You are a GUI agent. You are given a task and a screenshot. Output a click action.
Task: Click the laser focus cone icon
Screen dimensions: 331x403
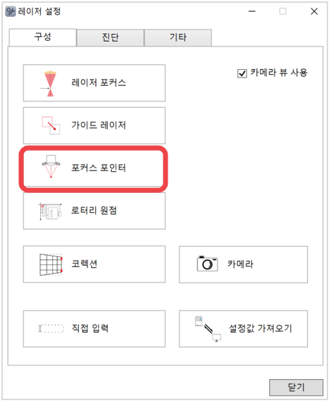pos(49,83)
